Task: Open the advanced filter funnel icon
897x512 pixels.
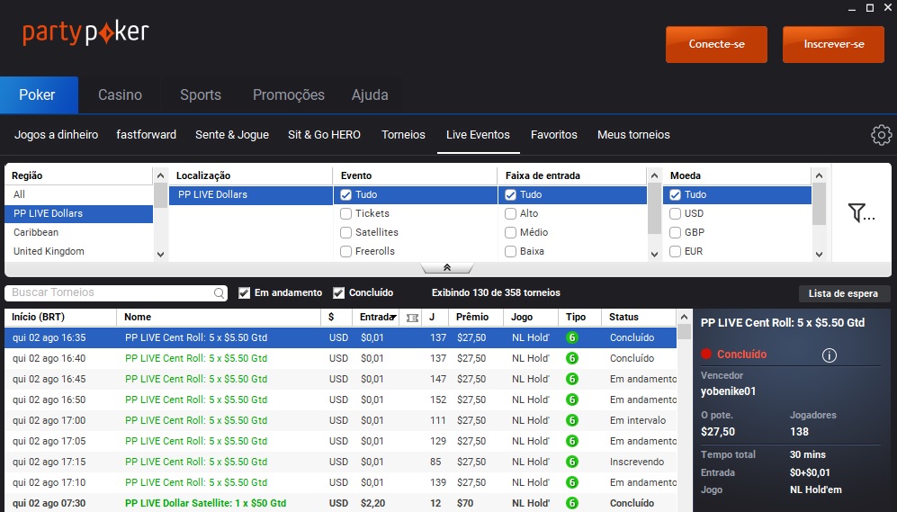Action: pyautogui.click(x=861, y=213)
